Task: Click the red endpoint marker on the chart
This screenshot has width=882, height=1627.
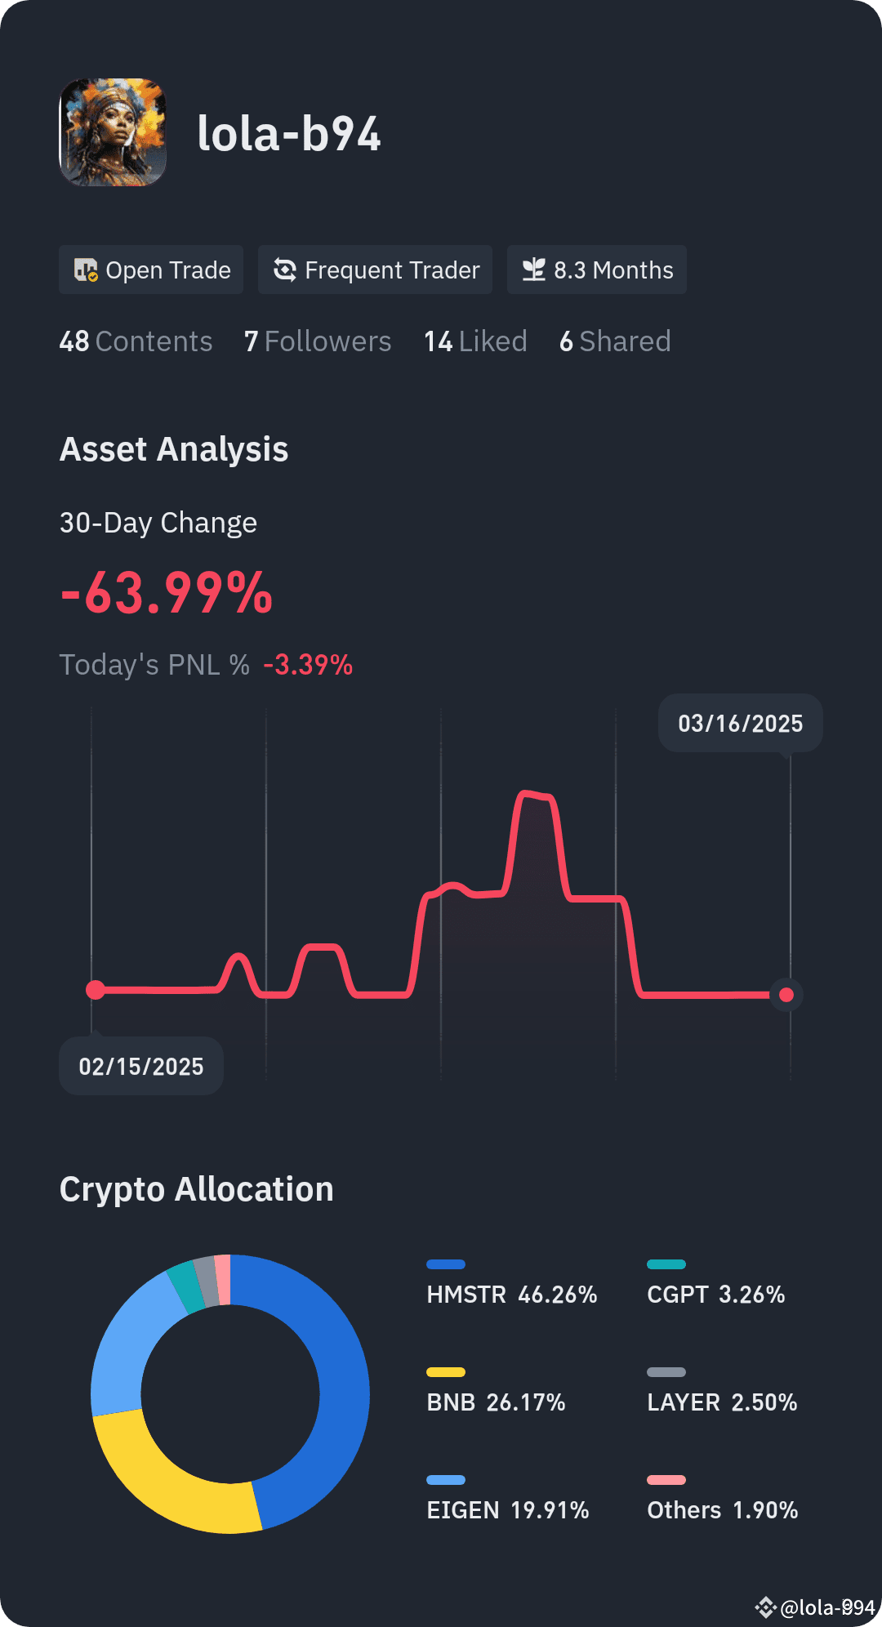Action: tap(785, 995)
